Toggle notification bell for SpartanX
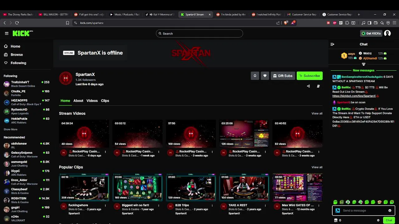This screenshot has height=224, width=399. point(255,76)
